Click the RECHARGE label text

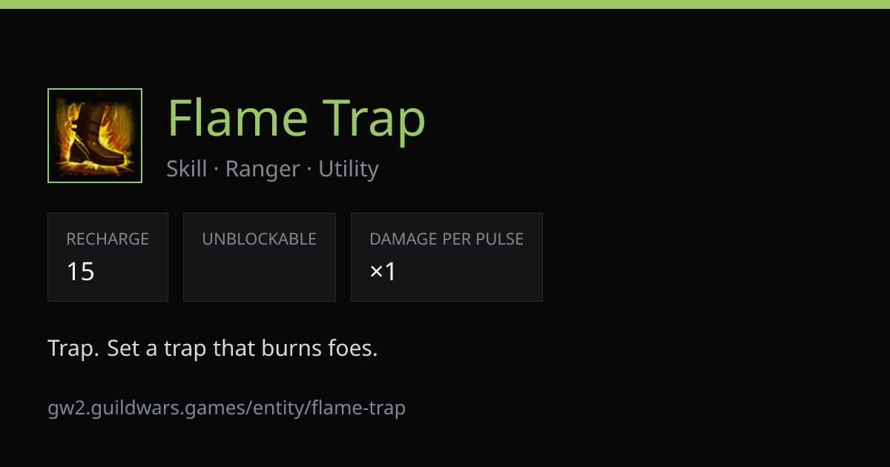point(108,239)
